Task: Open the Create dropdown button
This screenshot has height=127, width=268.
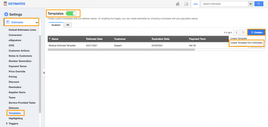Action: (256, 32)
